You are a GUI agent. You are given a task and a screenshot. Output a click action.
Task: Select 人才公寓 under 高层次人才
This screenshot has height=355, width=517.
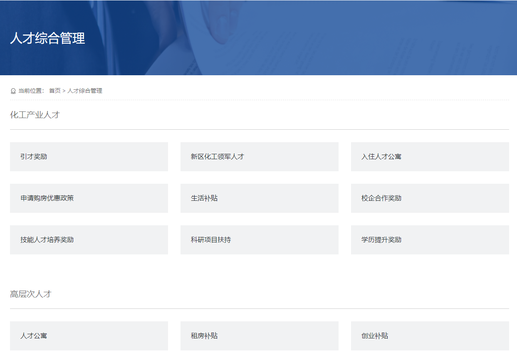pos(89,335)
